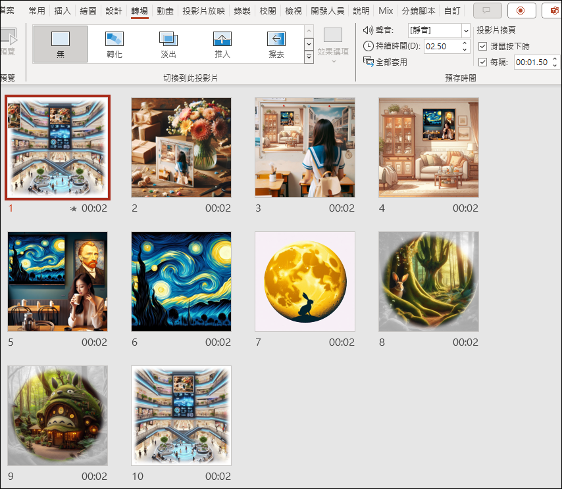The width and height of the screenshot is (562, 489).
Task: Click the 全部套用 apply to all button
Action: click(x=385, y=62)
